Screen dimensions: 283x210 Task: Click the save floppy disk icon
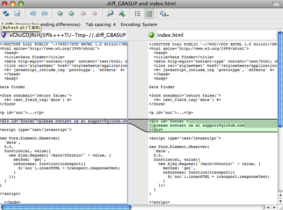pos(17,14)
